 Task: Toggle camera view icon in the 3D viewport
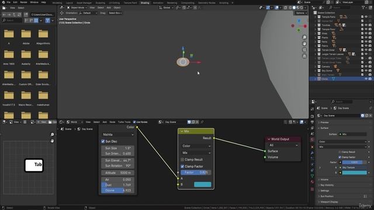304,50
